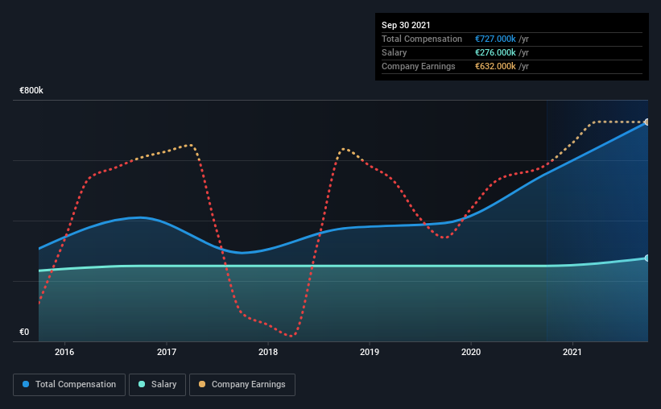This screenshot has height=409, width=661.
Task: Click the Total Compensation tooltip row label
Action: (x=422, y=39)
